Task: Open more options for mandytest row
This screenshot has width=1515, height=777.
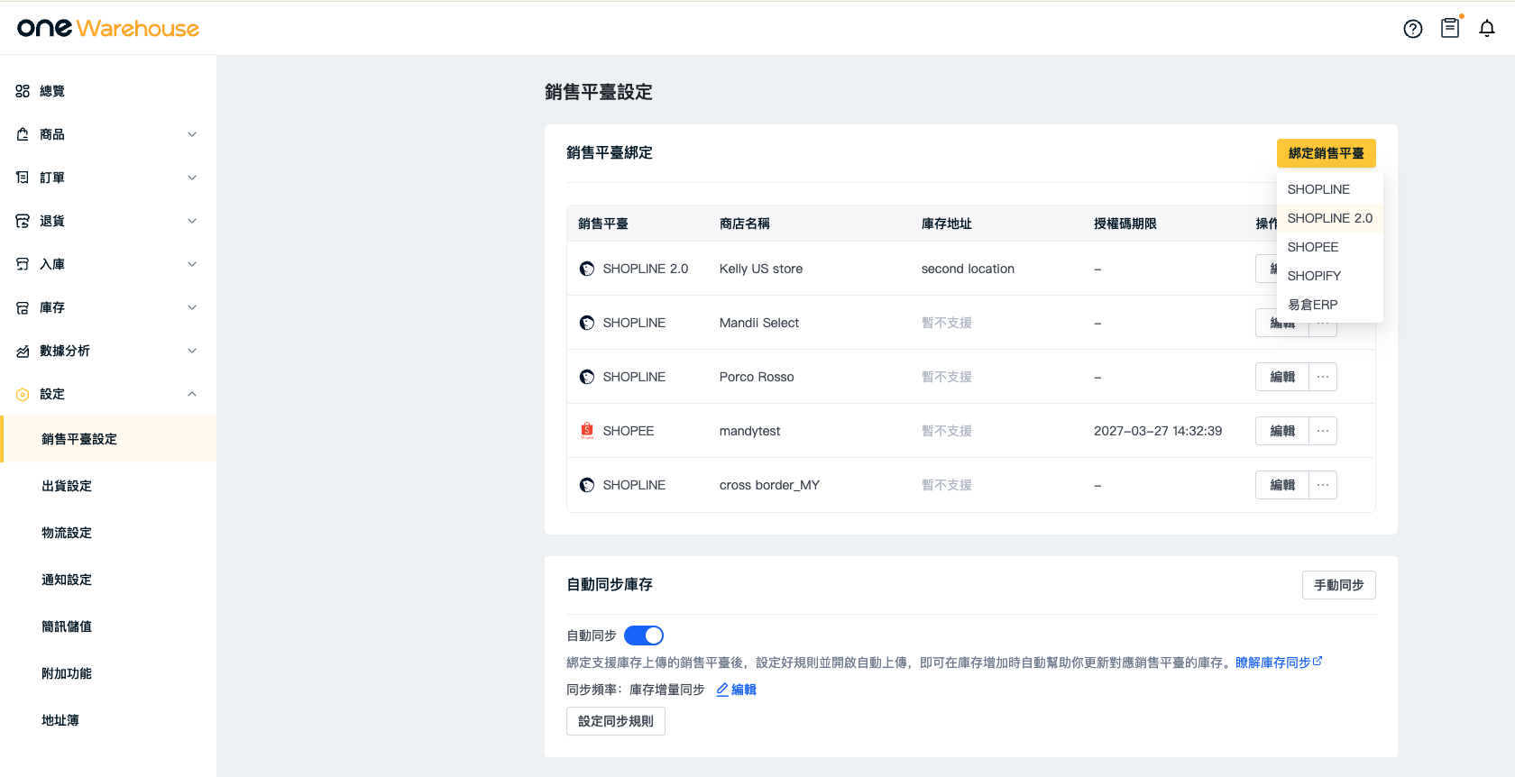Action: (1323, 431)
